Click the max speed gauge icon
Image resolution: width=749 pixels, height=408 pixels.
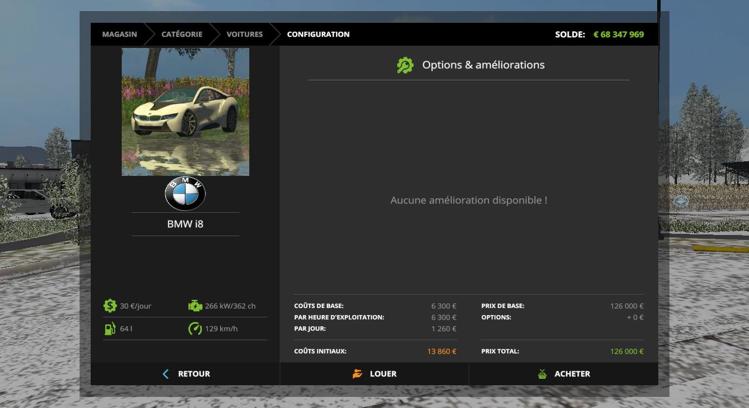click(195, 329)
